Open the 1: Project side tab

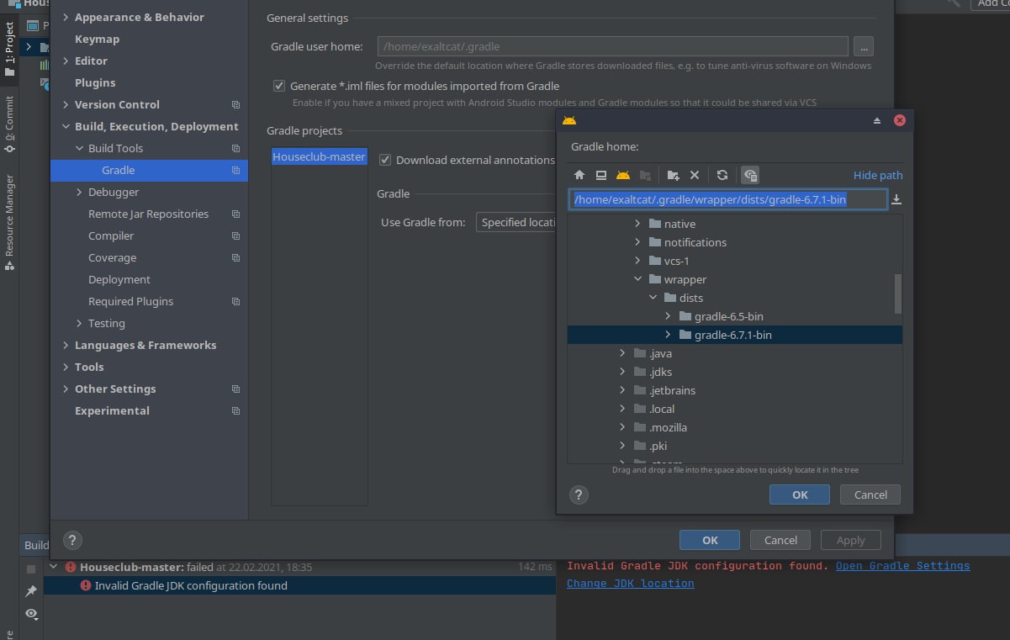click(9, 50)
